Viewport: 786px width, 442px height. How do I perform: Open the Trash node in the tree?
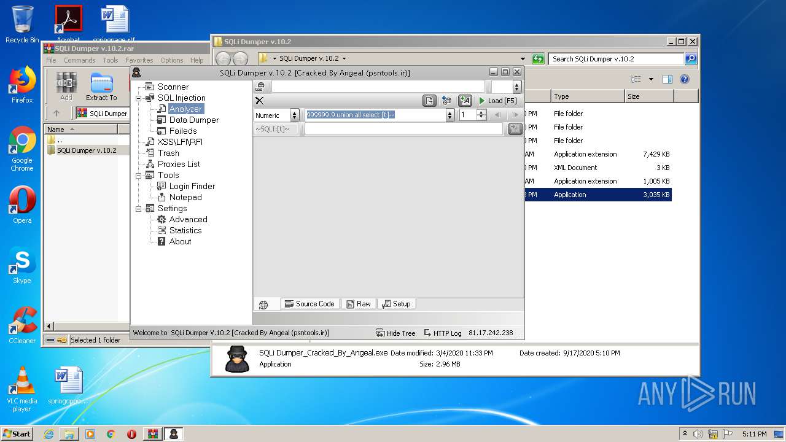pyautogui.click(x=168, y=153)
